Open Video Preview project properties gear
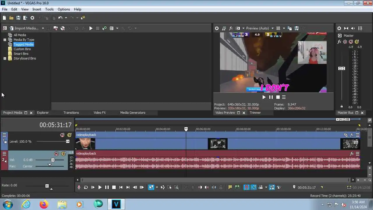Screen dimensions: 373x210 coord(217,28)
